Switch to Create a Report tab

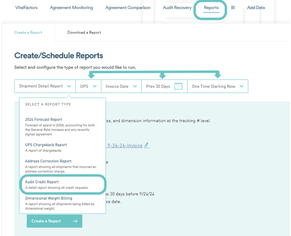click(x=28, y=32)
